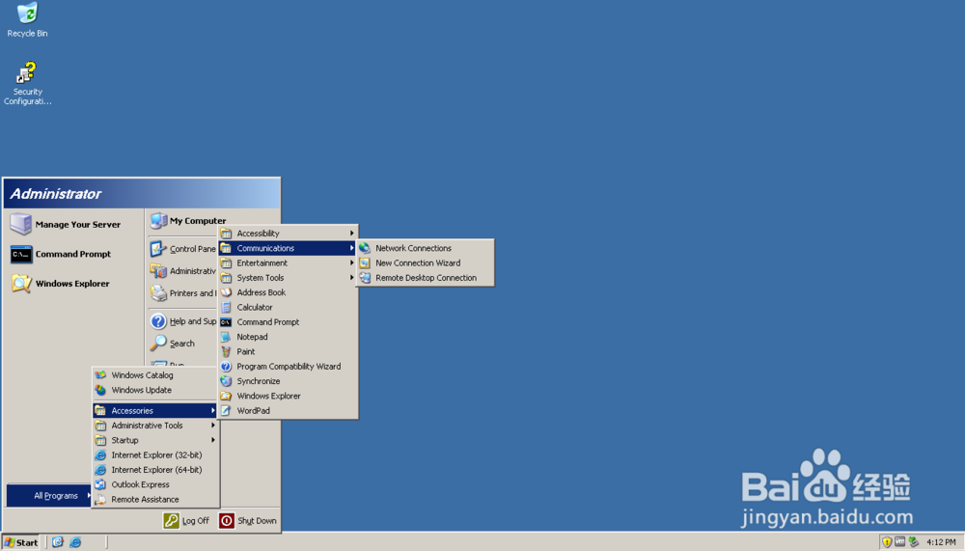Click the New Connection Wizard icon

click(x=365, y=262)
